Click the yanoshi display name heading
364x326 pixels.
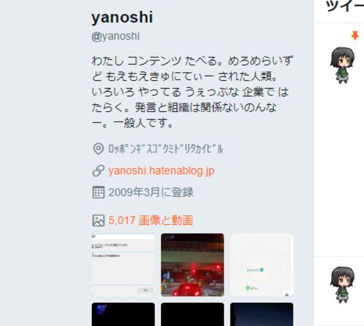pyautogui.click(x=122, y=17)
